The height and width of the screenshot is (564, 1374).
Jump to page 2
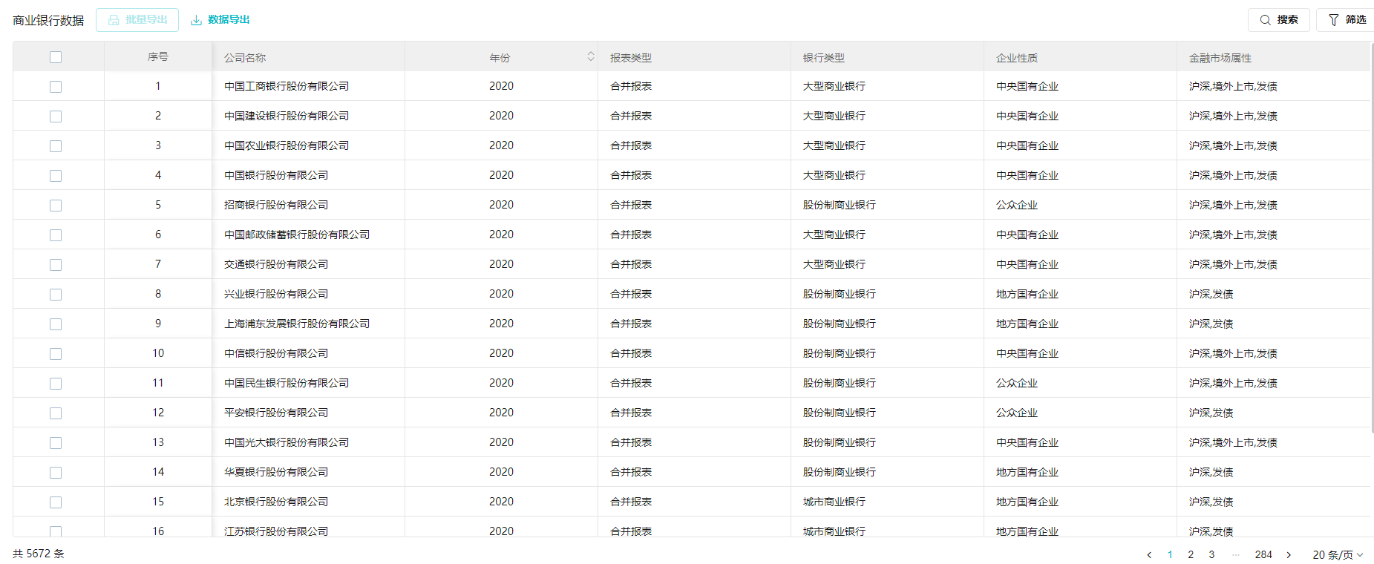(x=1191, y=554)
